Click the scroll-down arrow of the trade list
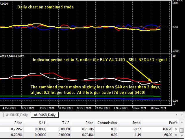Viewport: 185px width, 139px height. pyautogui.click(x=182, y=136)
